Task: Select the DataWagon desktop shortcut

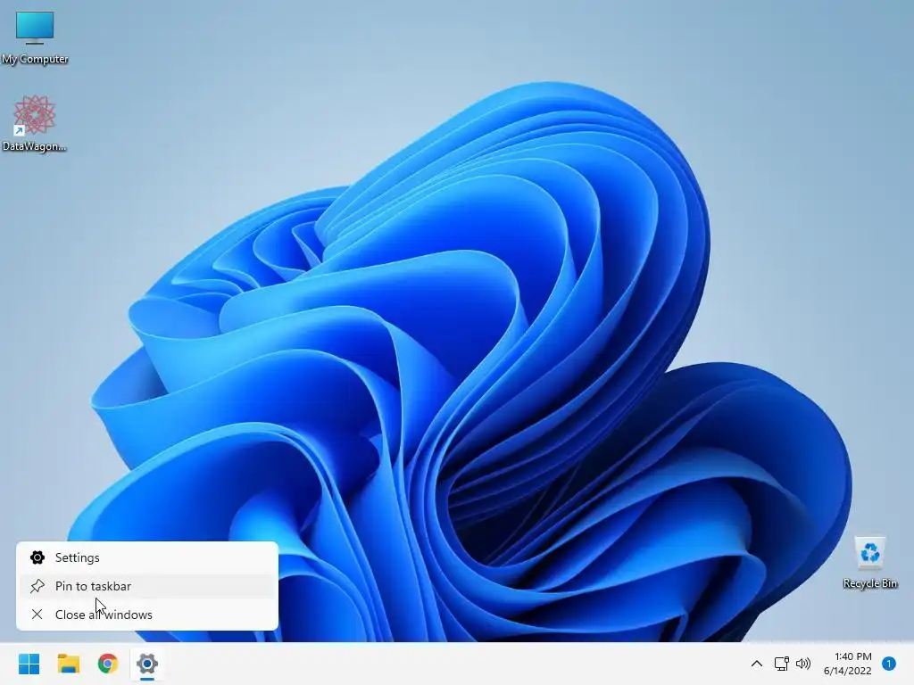Action: (35, 123)
